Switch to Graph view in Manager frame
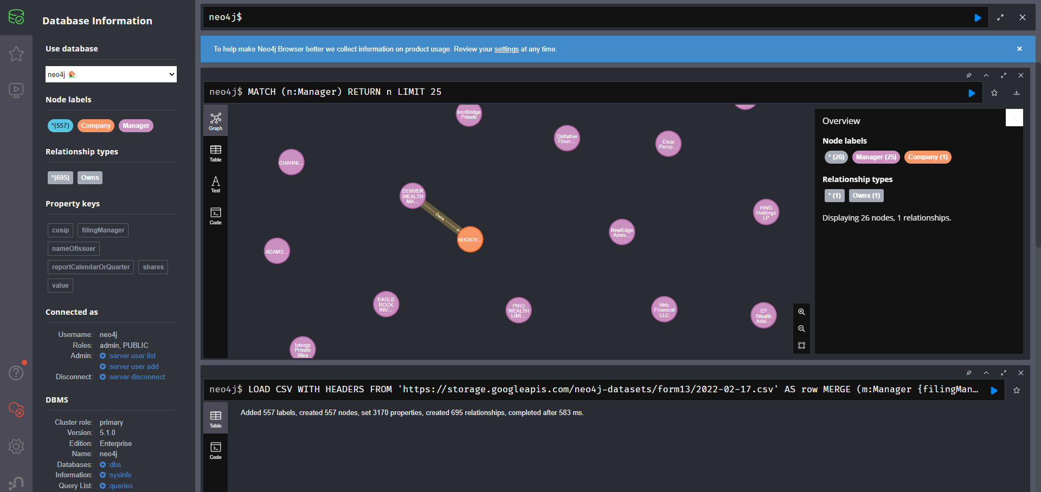1041x492 pixels. coord(216,121)
